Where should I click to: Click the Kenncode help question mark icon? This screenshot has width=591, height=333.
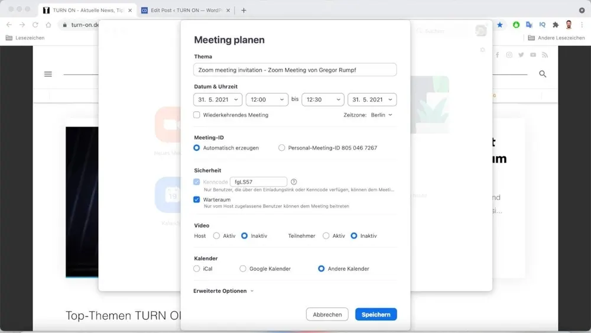(x=294, y=182)
